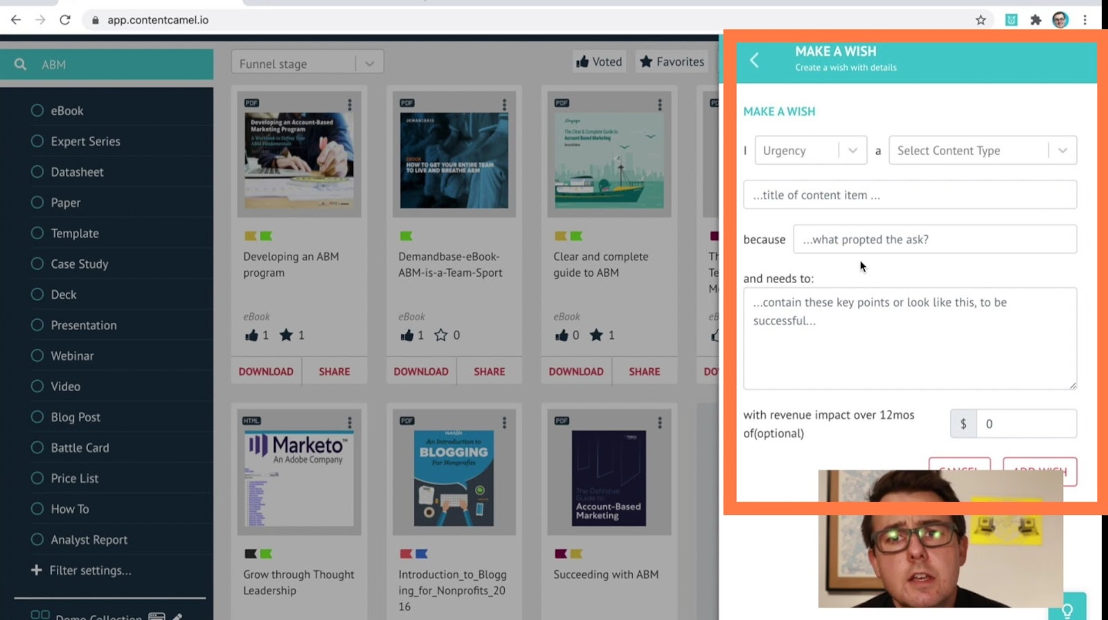Select the Datasheet filter

click(x=37, y=172)
